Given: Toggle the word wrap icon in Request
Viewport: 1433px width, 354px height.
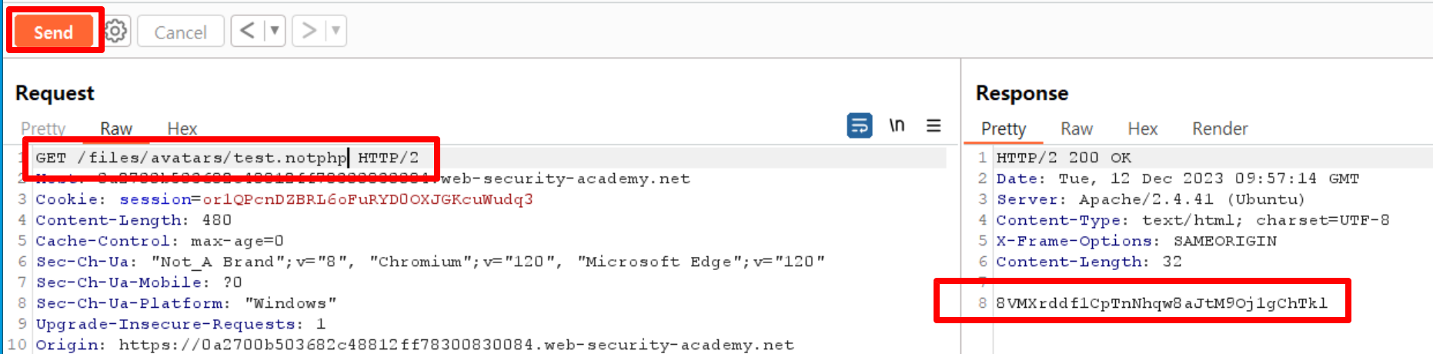Looking at the screenshot, I should pyautogui.click(x=860, y=125).
